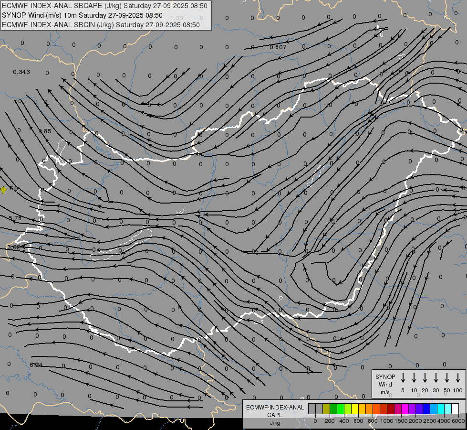Screen dimensions: 467x430
Task: Click the wind arrow above 50 m/s
Action: tap(447, 378)
